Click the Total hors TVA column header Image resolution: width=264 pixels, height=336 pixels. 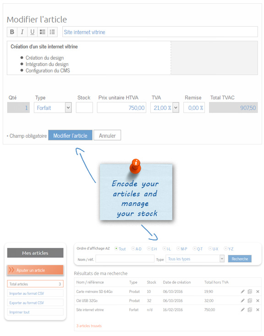point(216,282)
